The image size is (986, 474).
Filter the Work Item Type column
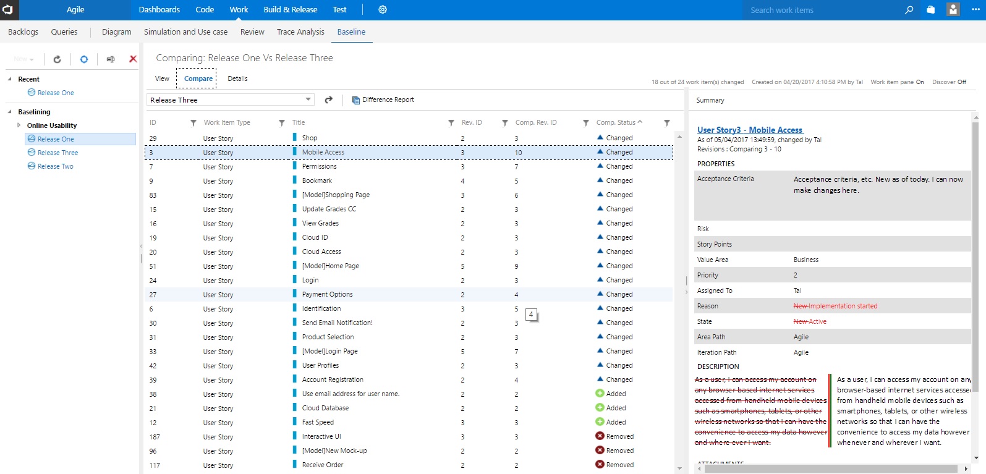282,123
